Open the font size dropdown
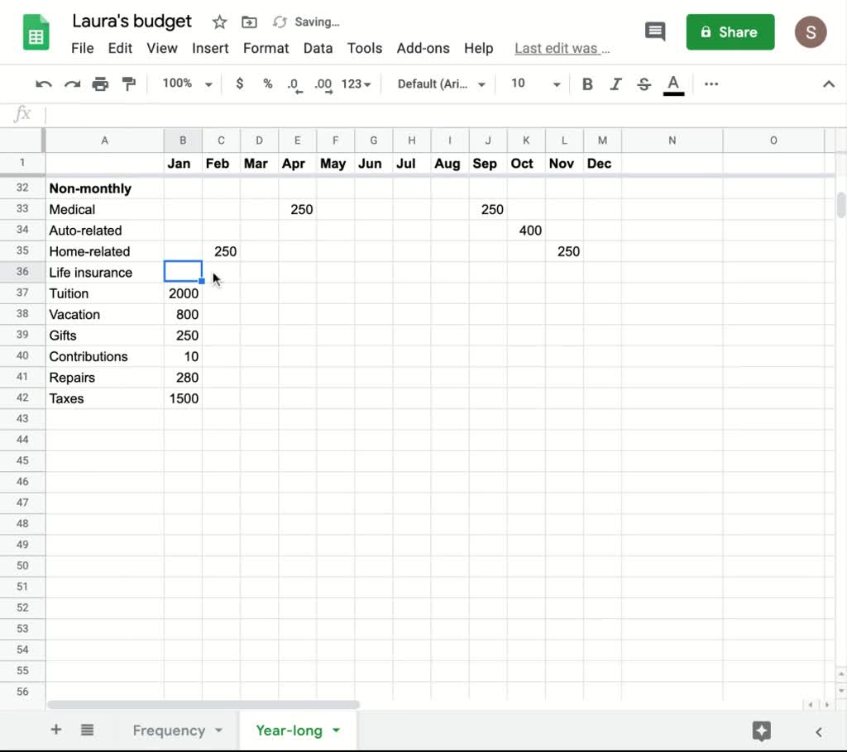Viewport: 847px width, 752px height. (533, 83)
